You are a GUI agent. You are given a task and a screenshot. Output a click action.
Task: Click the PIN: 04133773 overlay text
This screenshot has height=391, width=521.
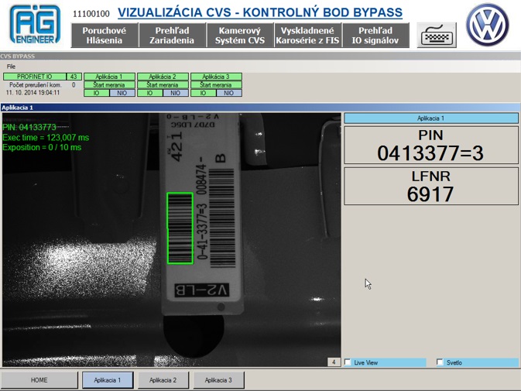pos(29,127)
